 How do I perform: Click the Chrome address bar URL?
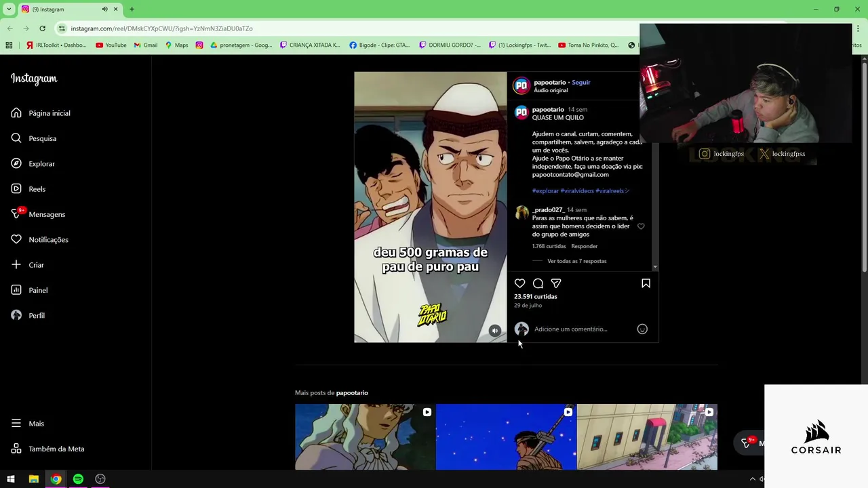(162, 28)
